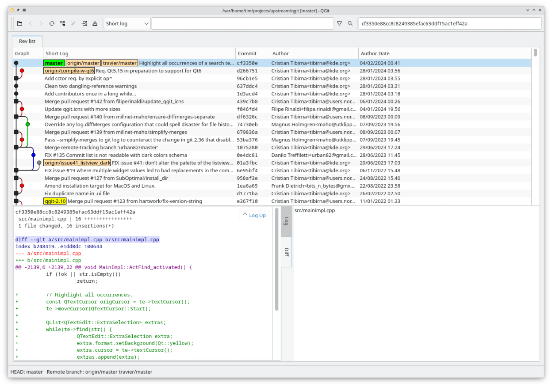Image resolution: width=552 pixels, height=387 pixels.
Task: Sort by the Author Date column header
Action: (375, 53)
